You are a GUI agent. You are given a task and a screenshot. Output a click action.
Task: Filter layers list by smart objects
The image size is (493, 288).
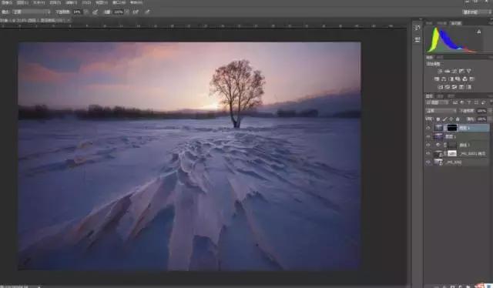483,102
